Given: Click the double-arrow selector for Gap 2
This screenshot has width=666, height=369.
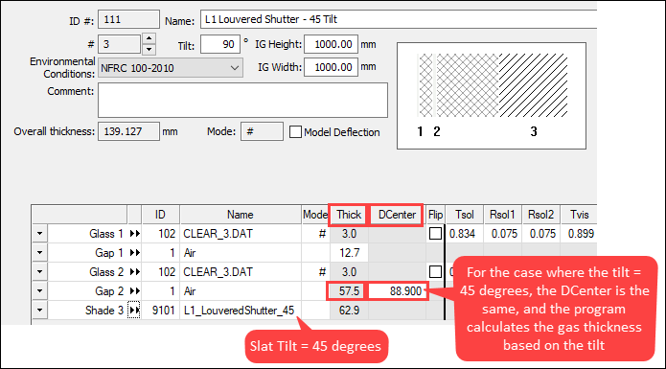Looking at the screenshot, I should click(135, 290).
